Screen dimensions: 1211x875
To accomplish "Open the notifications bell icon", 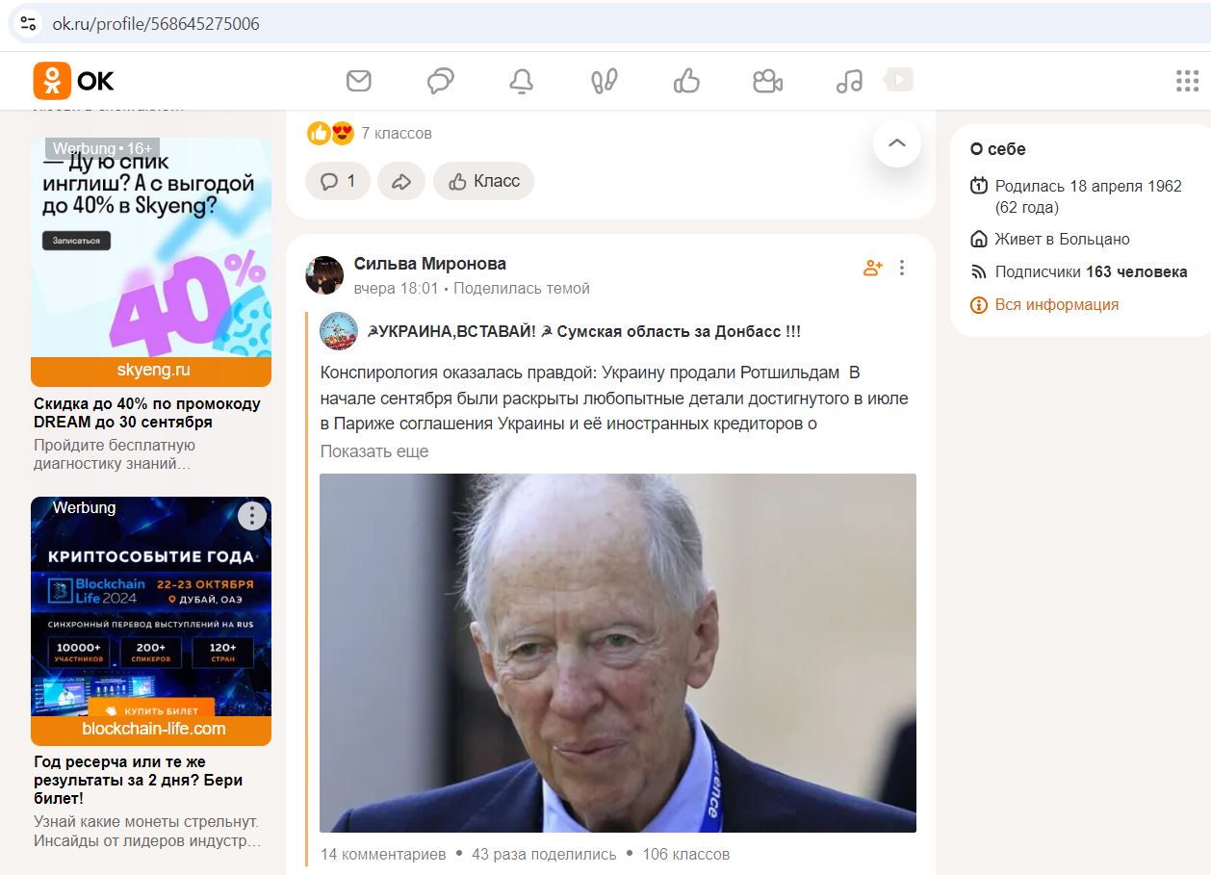I will tap(522, 81).
